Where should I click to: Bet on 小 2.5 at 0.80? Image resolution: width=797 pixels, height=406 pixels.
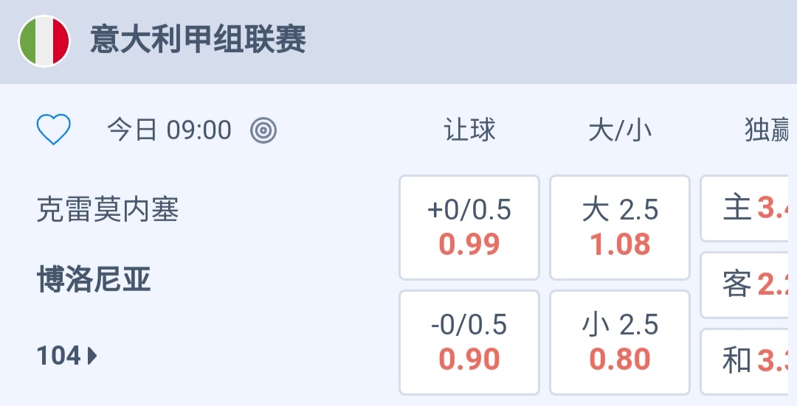click(620, 343)
